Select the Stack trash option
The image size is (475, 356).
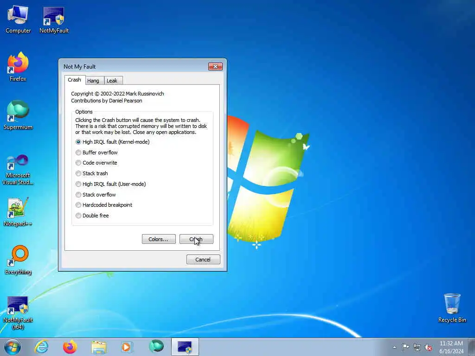(91, 173)
